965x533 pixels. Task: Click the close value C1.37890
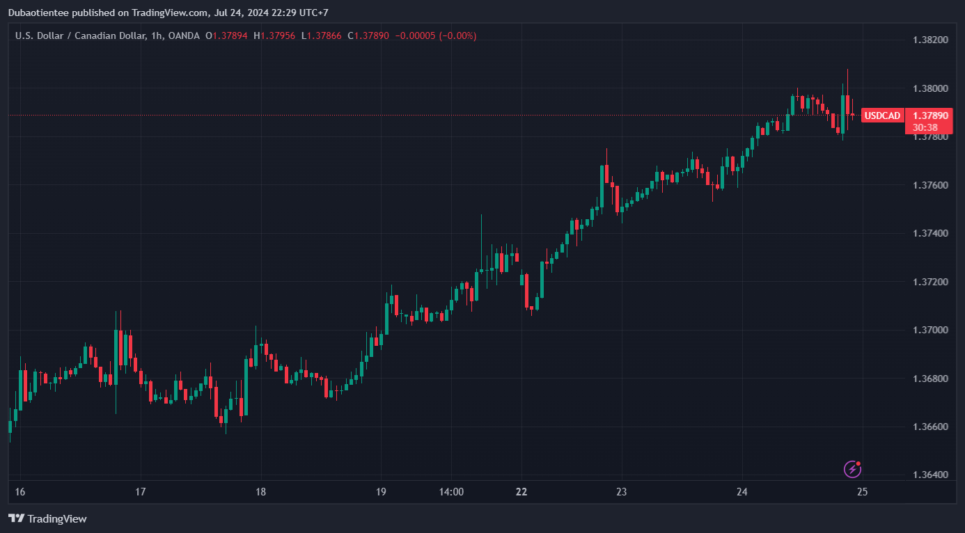coord(369,35)
